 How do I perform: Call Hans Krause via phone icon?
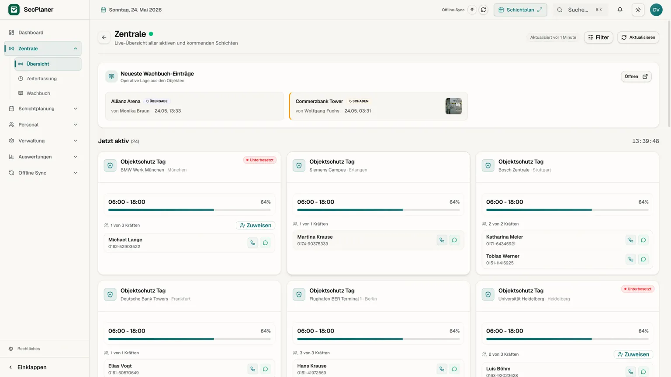click(442, 369)
